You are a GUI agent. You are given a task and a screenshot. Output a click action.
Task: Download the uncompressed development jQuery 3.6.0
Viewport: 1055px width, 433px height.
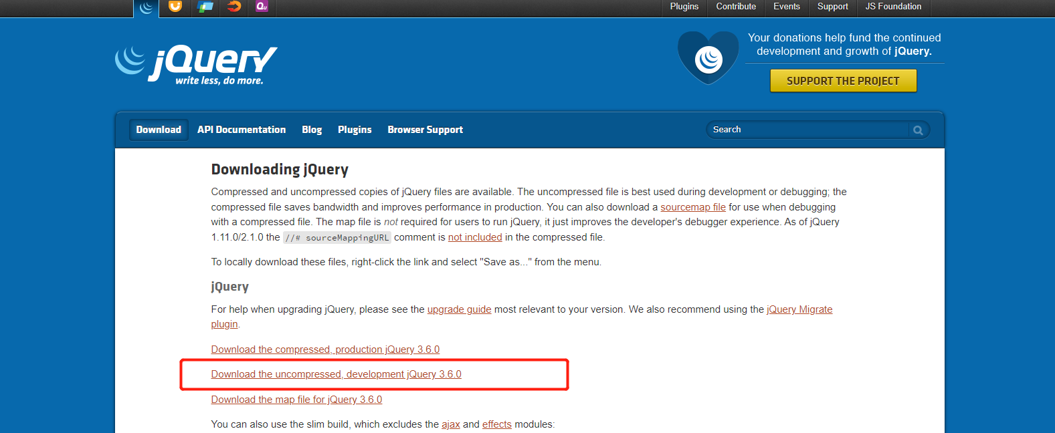tap(337, 374)
